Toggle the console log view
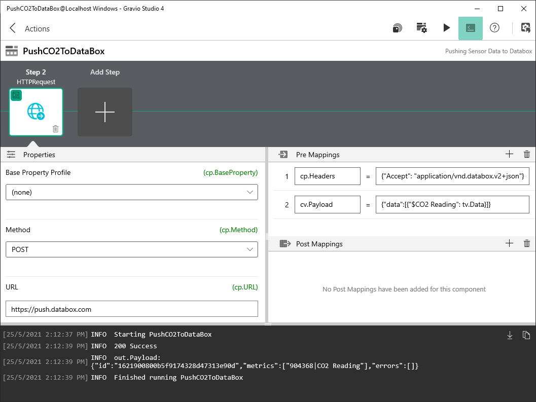The height and width of the screenshot is (402, 536). click(x=471, y=28)
